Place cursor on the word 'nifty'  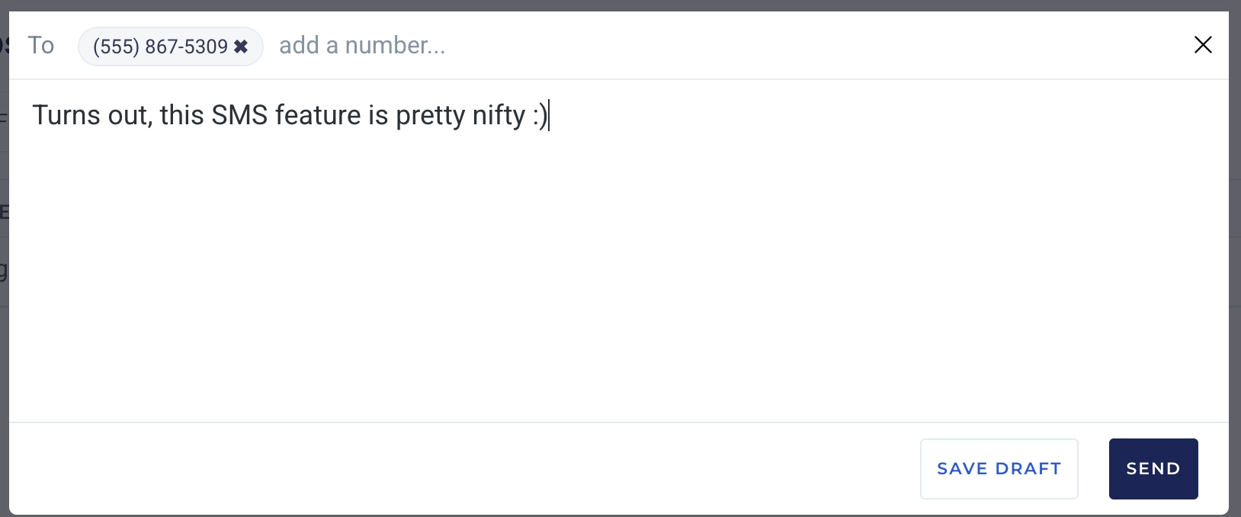point(499,116)
